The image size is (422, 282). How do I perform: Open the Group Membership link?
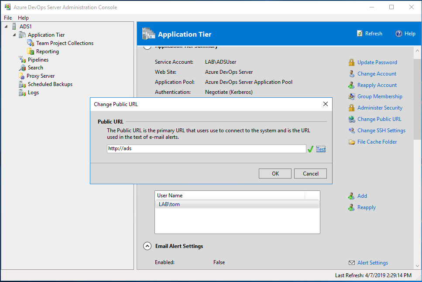(x=380, y=96)
